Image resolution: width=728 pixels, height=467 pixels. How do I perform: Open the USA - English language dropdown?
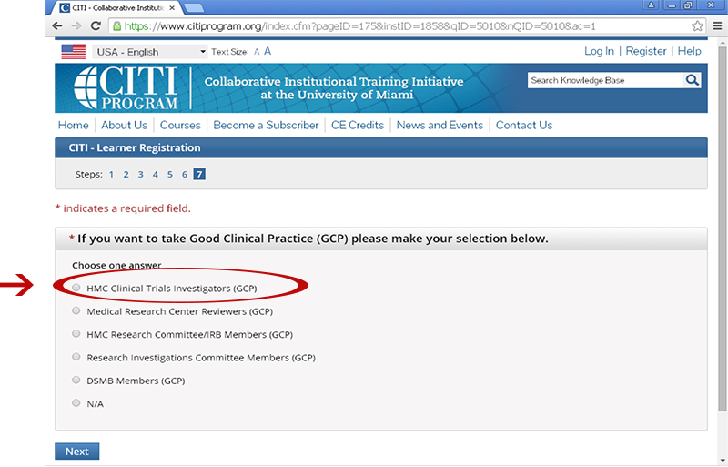[x=150, y=52]
